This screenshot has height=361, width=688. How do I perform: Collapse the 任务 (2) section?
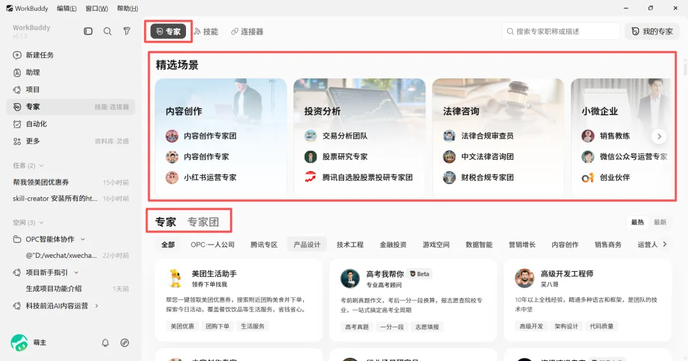41,166
